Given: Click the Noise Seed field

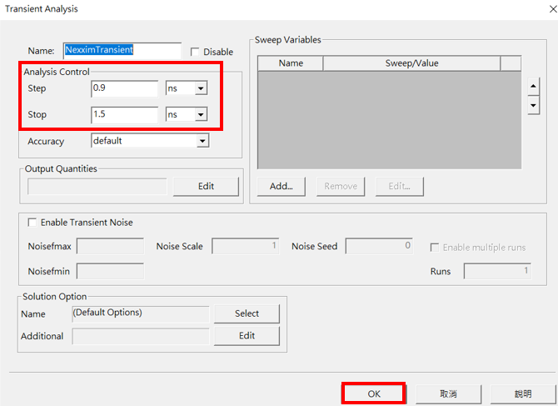Looking at the screenshot, I should pos(379,246).
